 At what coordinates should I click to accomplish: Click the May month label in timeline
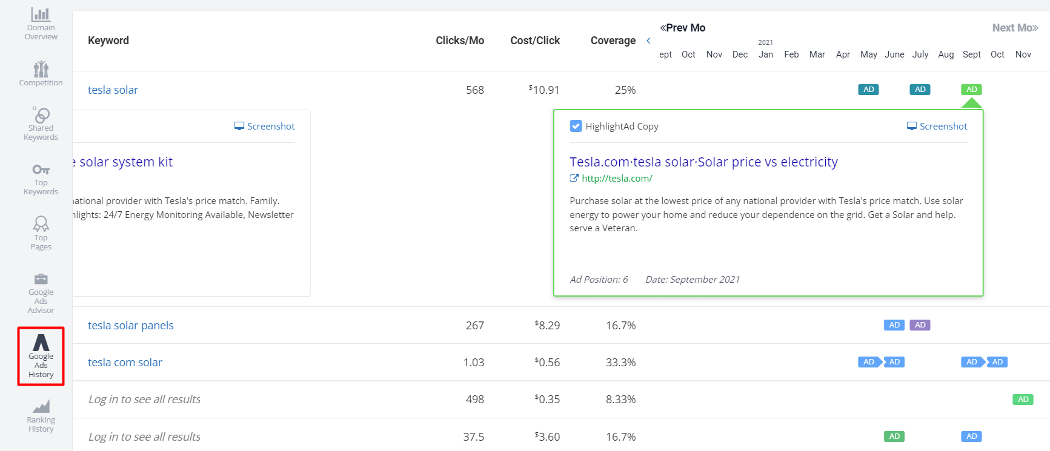[868, 54]
